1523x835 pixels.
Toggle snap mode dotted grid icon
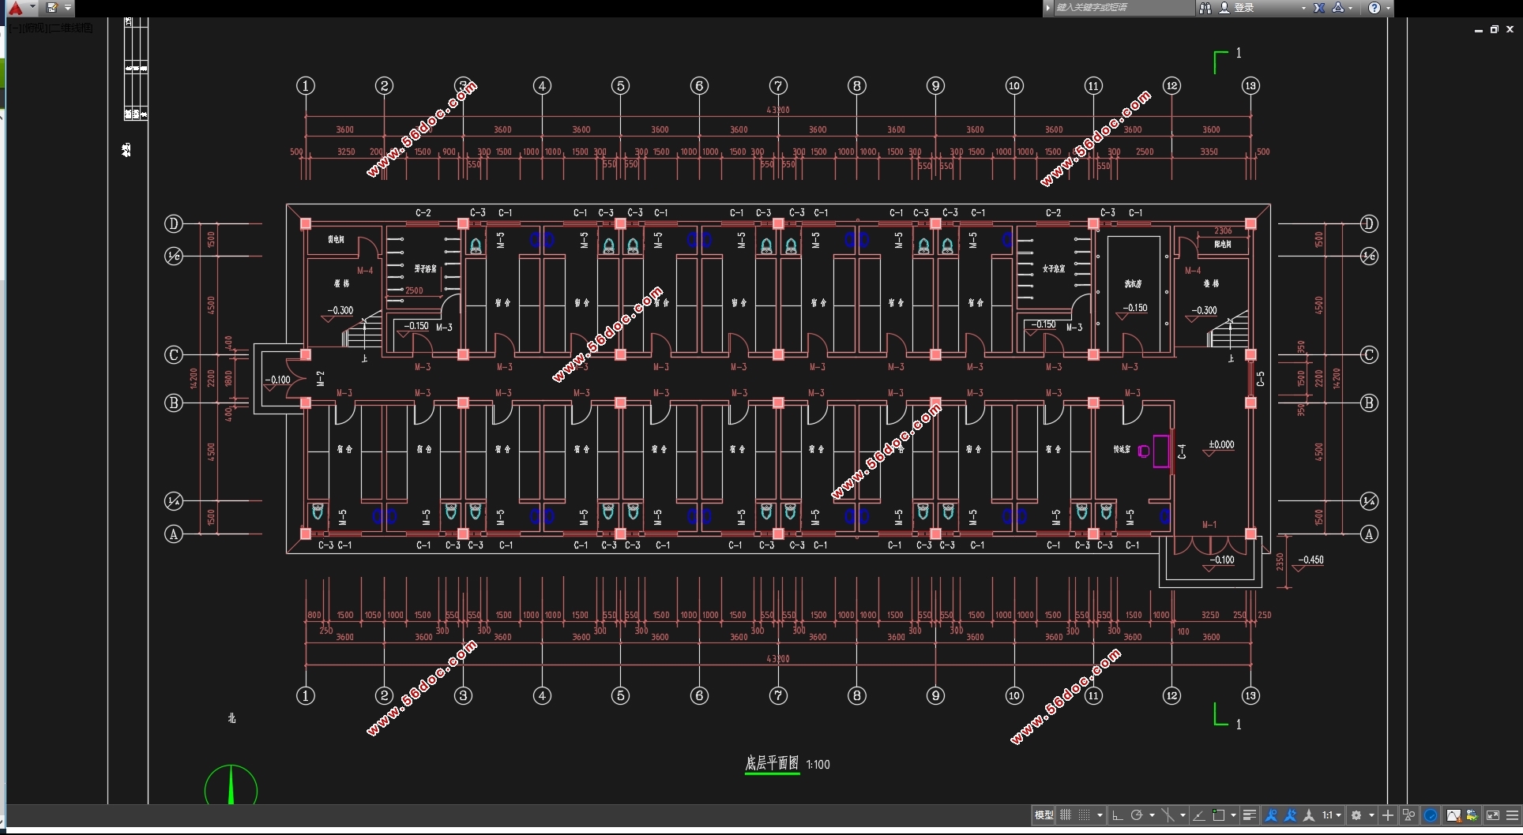[1084, 815]
